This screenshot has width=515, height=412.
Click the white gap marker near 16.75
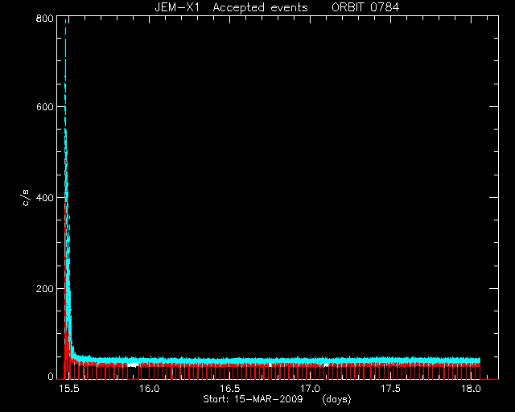coord(270,365)
